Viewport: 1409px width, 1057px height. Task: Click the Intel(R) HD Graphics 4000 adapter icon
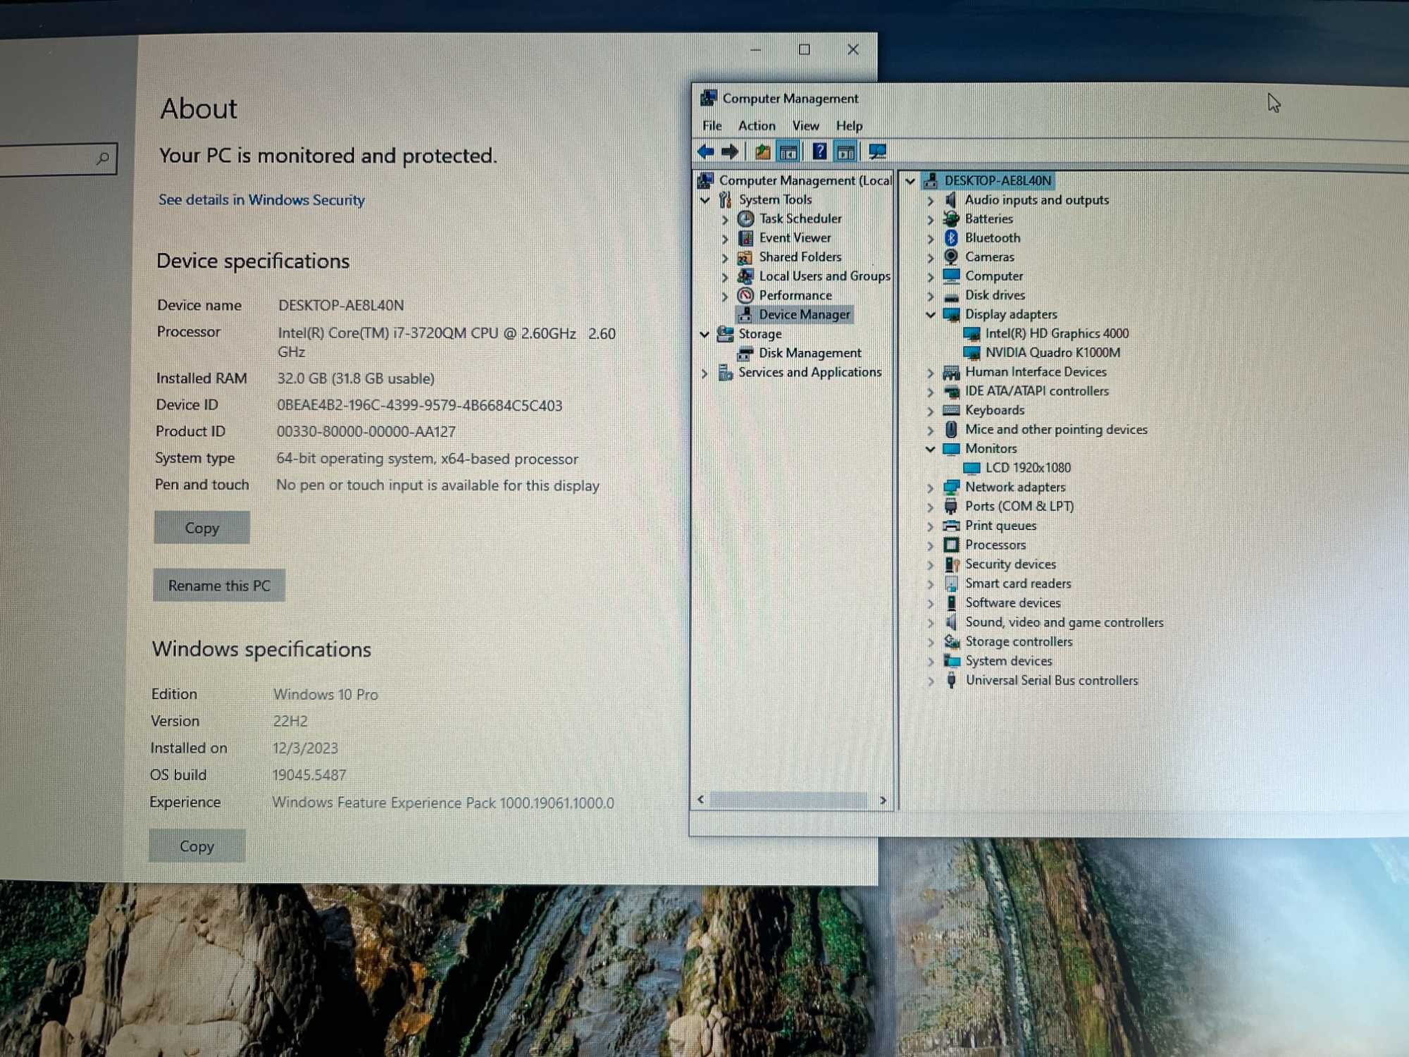[x=972, y=334]
